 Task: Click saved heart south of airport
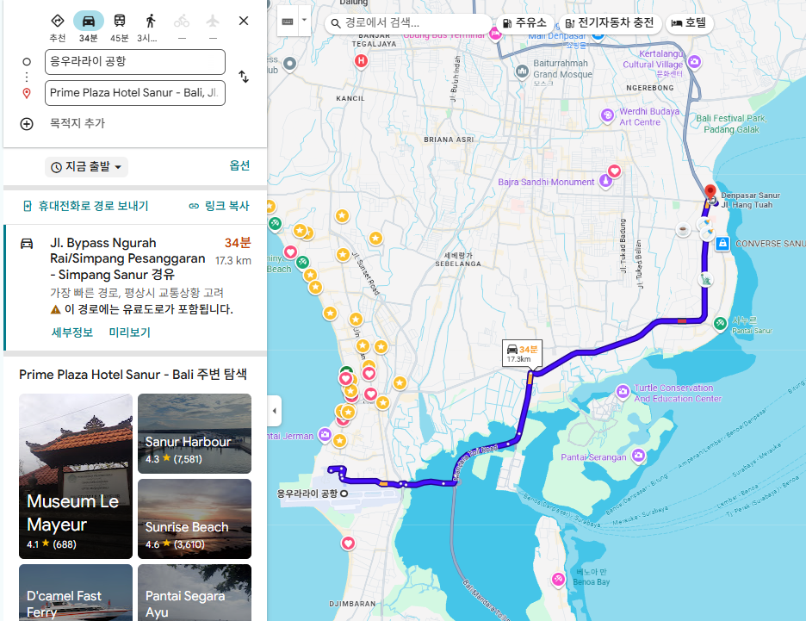(x=348, y=543)
